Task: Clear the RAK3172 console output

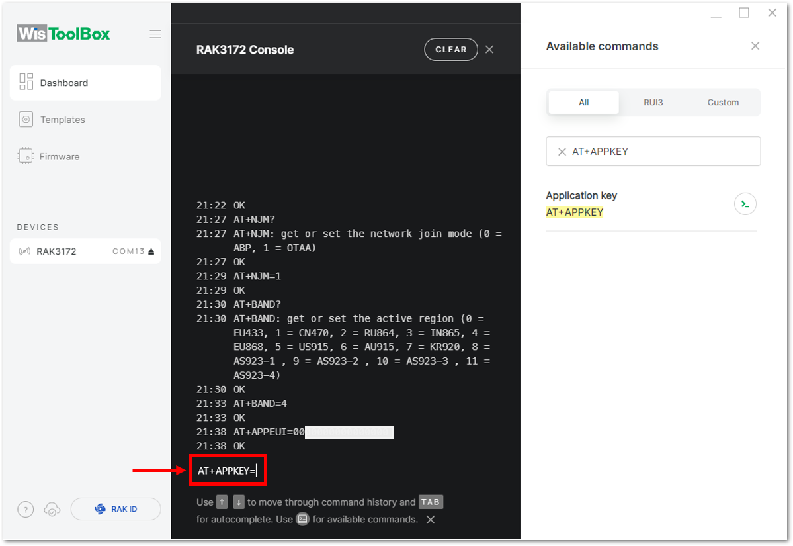Action: click(x=450, y=50)
